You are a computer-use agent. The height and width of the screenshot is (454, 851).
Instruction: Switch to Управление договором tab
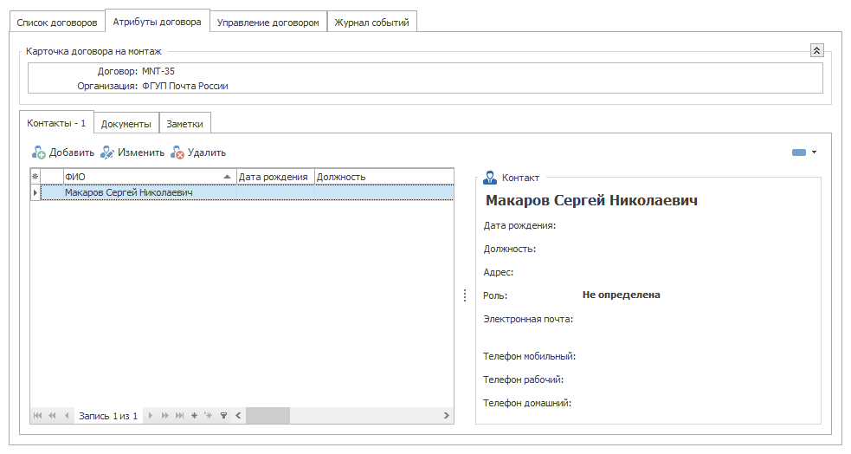pyautogui.click(x=268, y=23)
